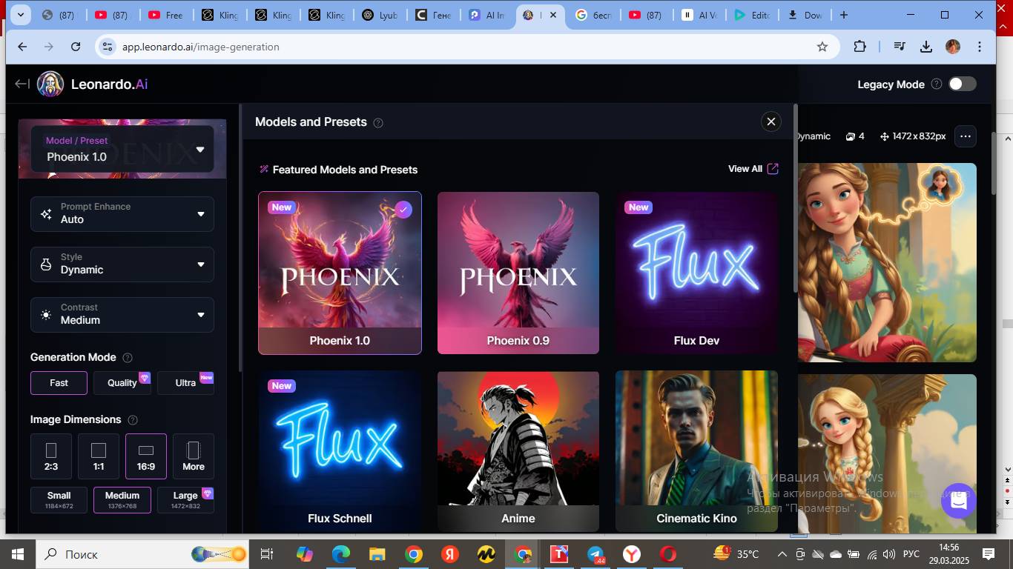Open the support chat bubble
Screen dimensions: 1013x569
click(x=958, y=501)
